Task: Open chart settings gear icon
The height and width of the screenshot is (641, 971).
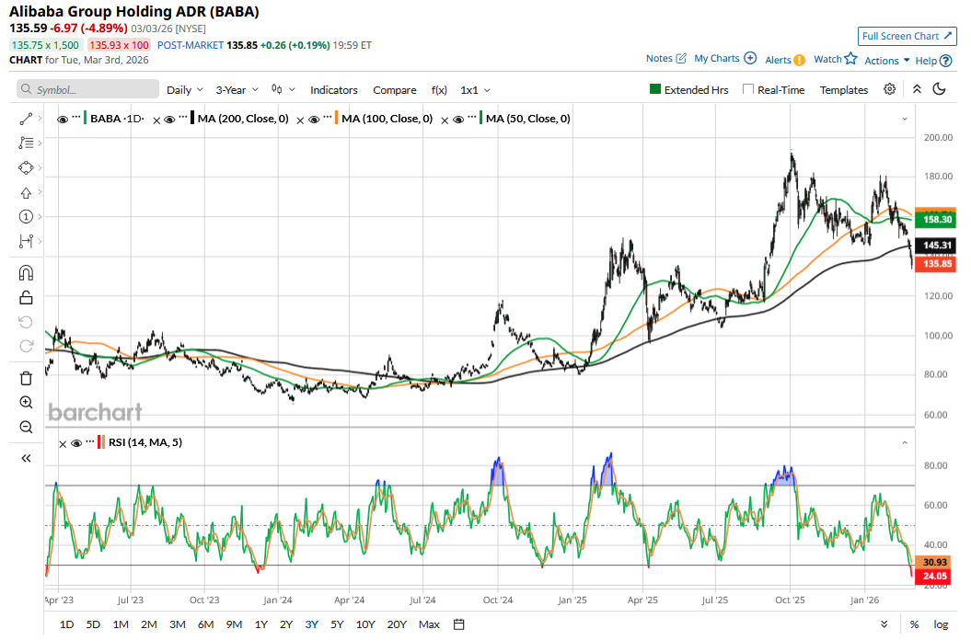Action: [889, 89]
